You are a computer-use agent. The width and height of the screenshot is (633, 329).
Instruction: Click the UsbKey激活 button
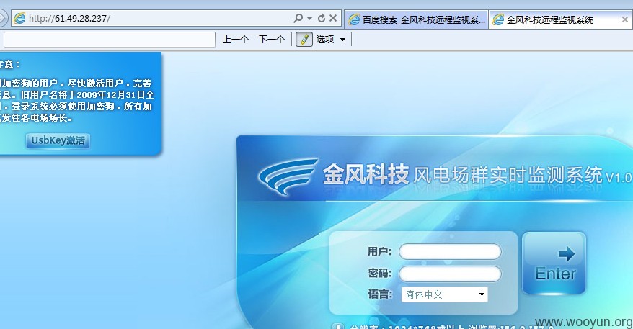pos(58,140)
